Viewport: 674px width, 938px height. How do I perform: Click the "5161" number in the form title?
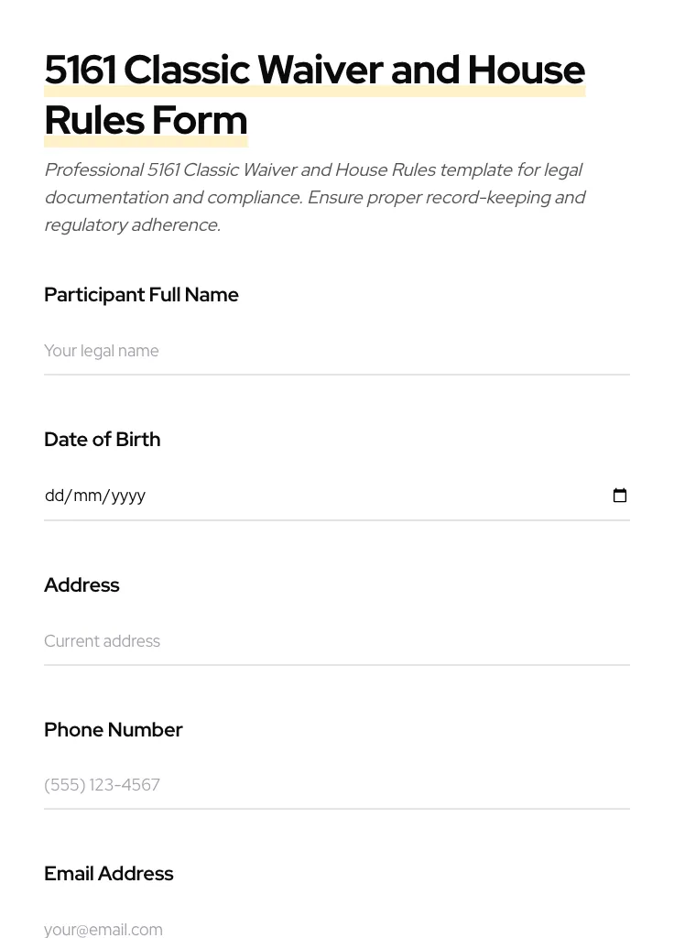coord(80,71)
